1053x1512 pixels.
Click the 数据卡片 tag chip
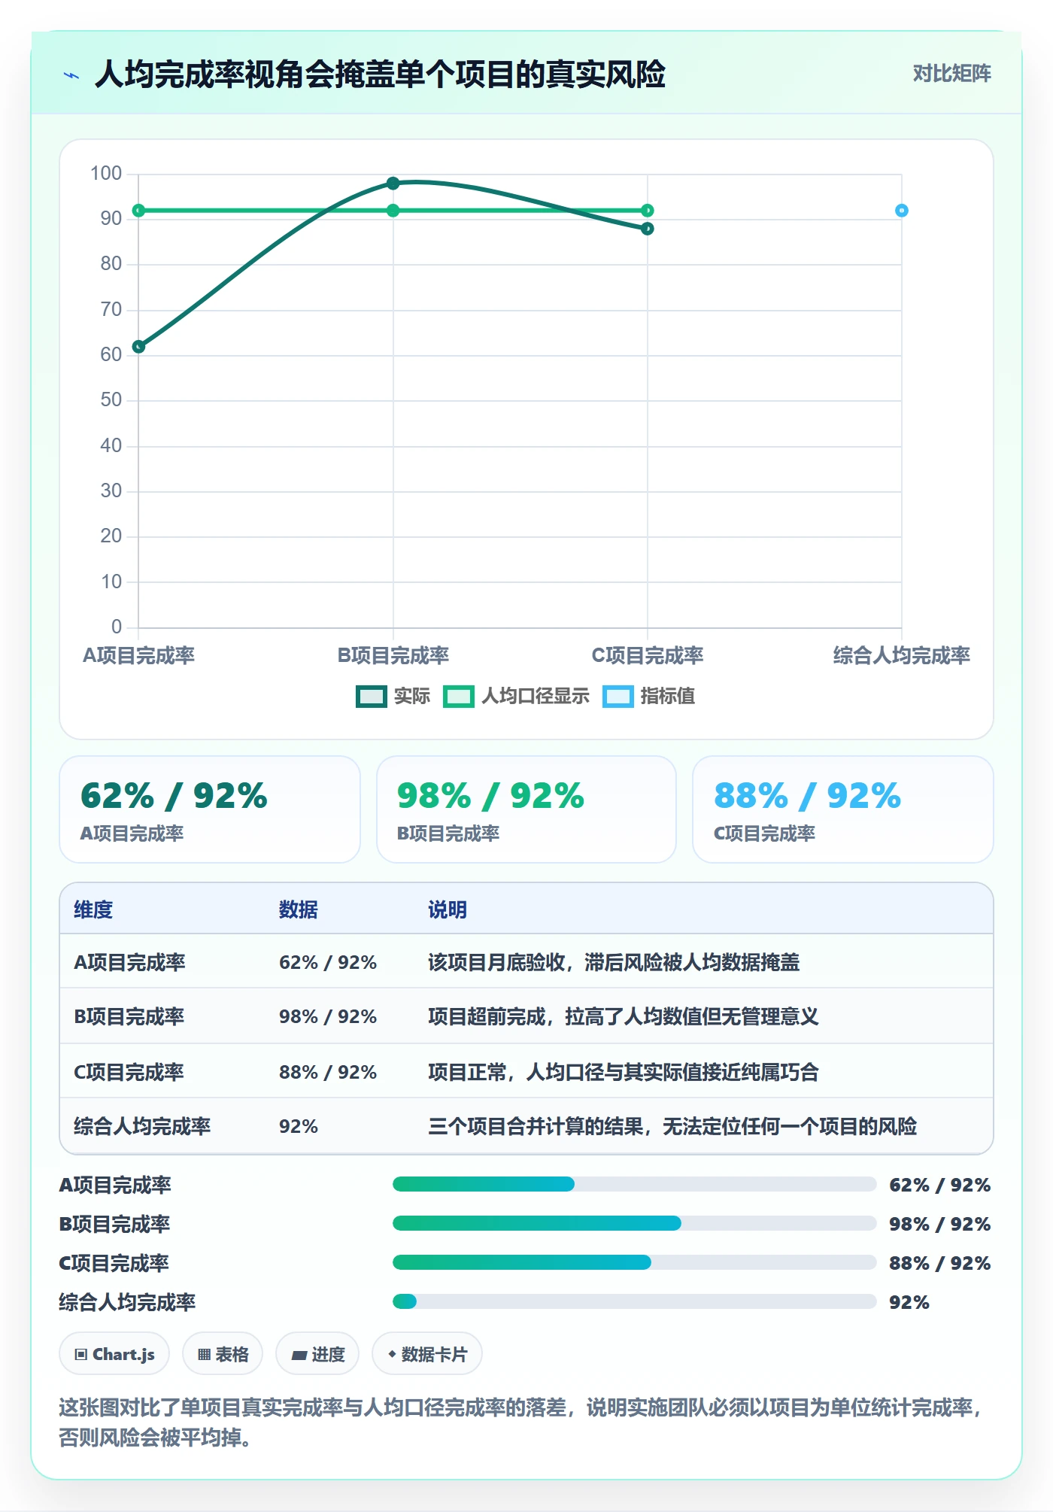tap(427, 1354)
